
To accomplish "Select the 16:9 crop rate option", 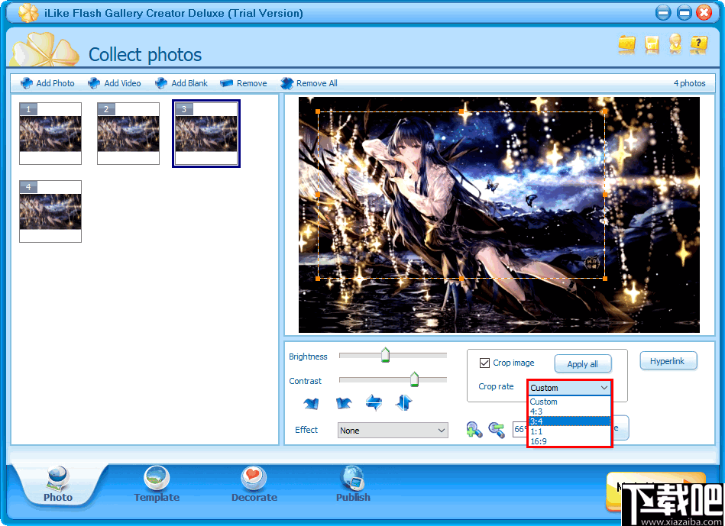I will pos(538,441).
